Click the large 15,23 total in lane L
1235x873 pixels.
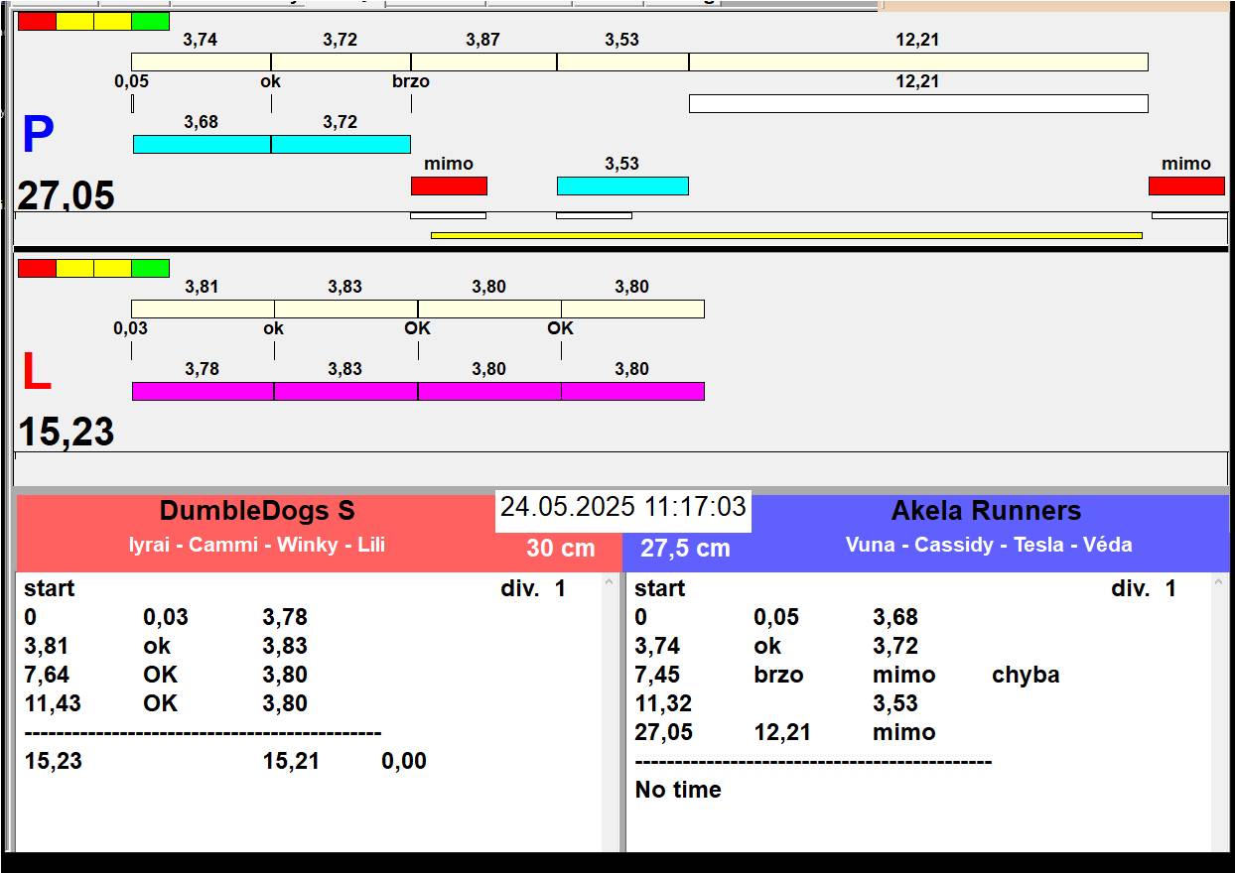tap(67, 432)
